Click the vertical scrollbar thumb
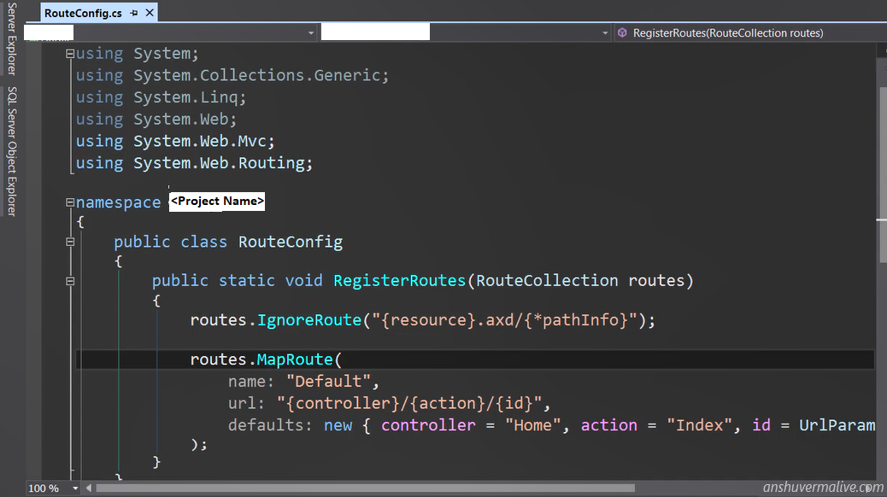This screenshot has height=497, width=887. click(x=881, y=171)
